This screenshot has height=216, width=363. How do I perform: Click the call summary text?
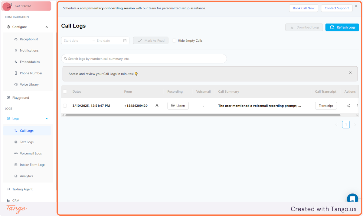(260, 106)
